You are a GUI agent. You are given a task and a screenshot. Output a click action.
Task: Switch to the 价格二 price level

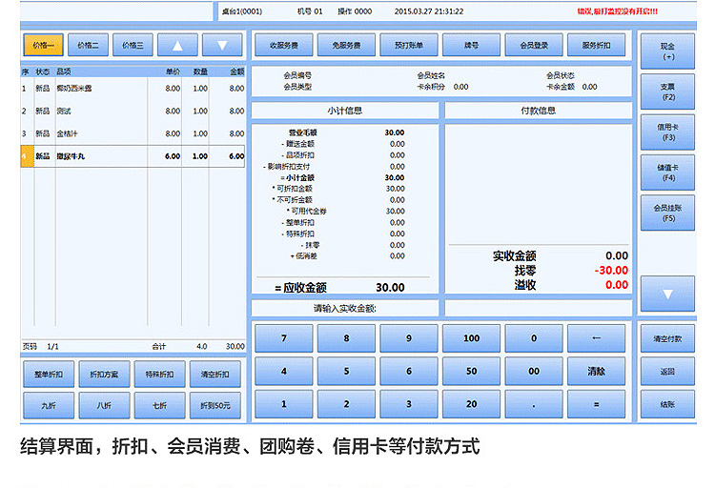coord(88,45)
